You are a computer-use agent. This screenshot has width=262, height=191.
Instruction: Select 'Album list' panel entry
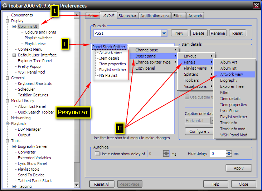point(234,68)
